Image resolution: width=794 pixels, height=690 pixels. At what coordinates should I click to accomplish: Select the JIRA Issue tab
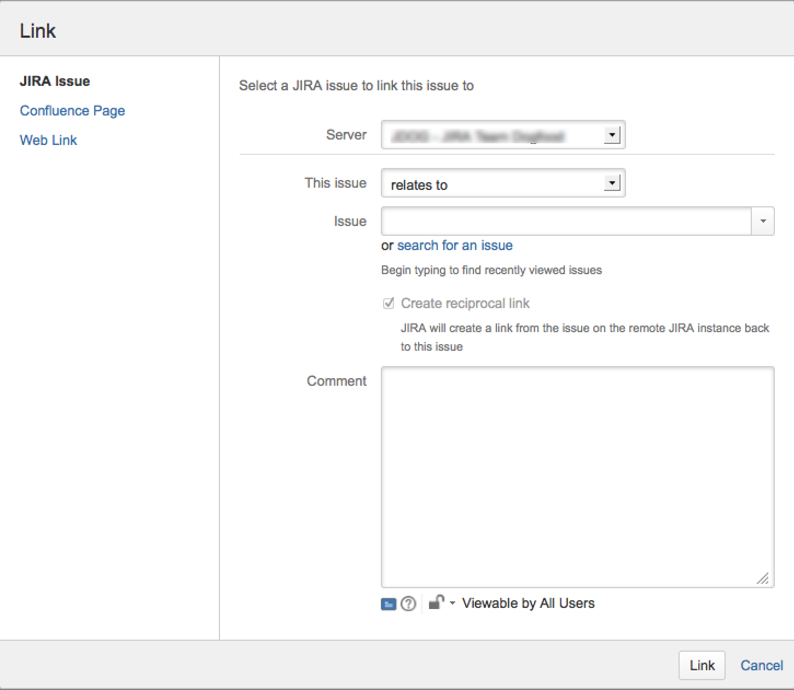coord(55,81)
